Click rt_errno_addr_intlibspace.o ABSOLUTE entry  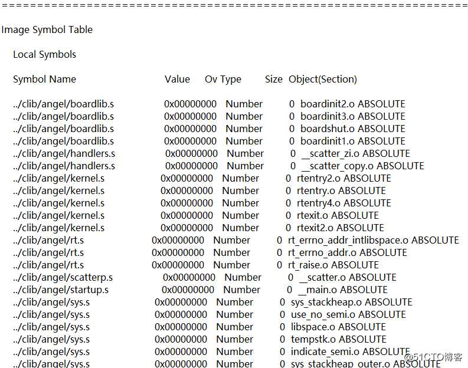coord(374,241)
